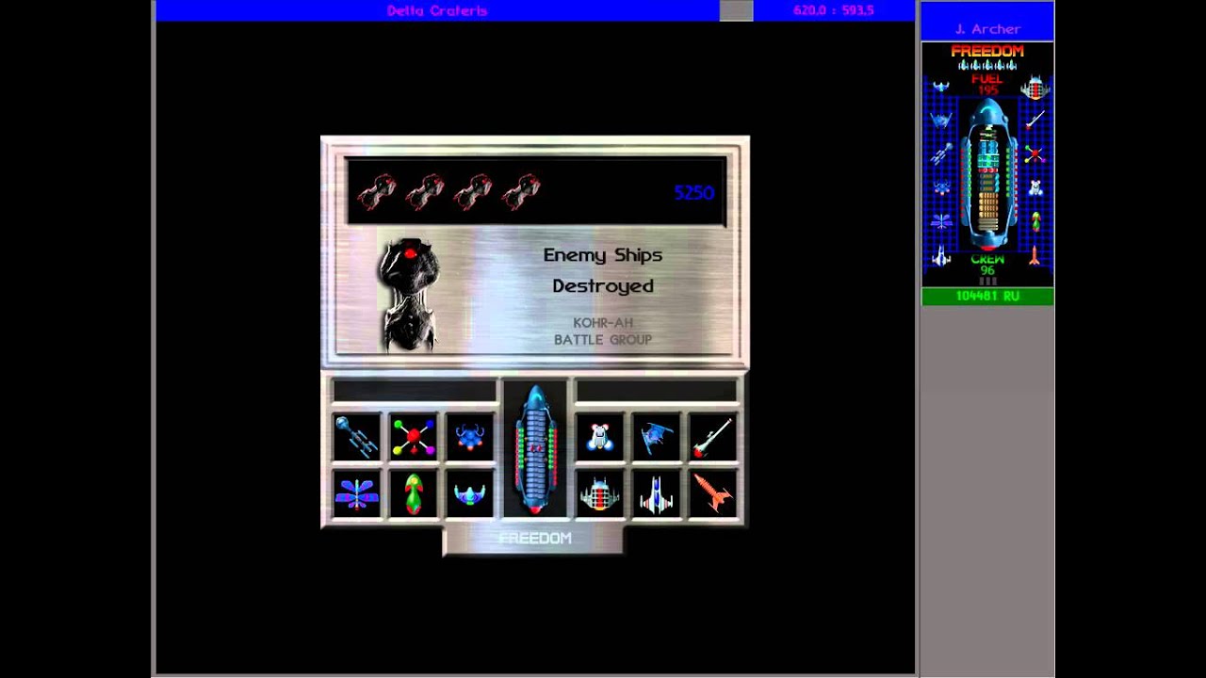Select the Earthling Cruiser escort in status panel
This screenshot has height=678, width=1206.
[x=941, y=153]
